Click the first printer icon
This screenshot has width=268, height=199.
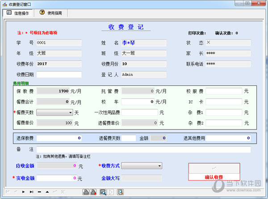86,192
